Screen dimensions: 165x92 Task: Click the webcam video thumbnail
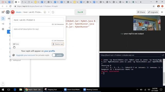(147, 23)
